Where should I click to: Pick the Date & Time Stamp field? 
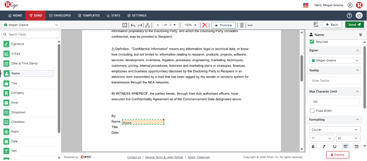tap(24, 63)
